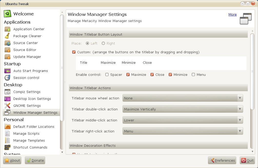This screenshot has width=258, height=168.
Task: Click the Package Cleaner broom icon
Action: (7, 36)
